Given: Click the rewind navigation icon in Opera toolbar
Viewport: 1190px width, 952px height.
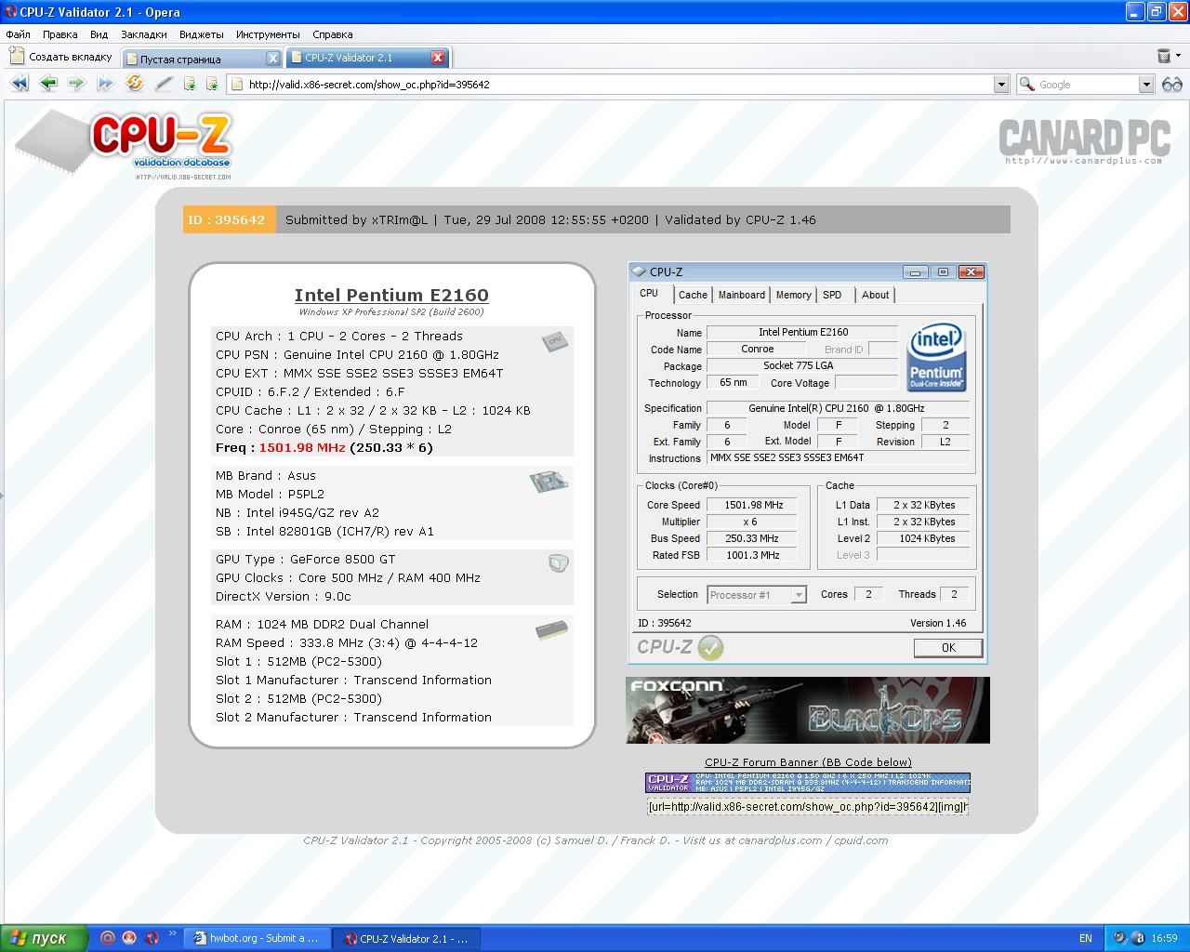Looking at the screenshot, I should (19, 84).
